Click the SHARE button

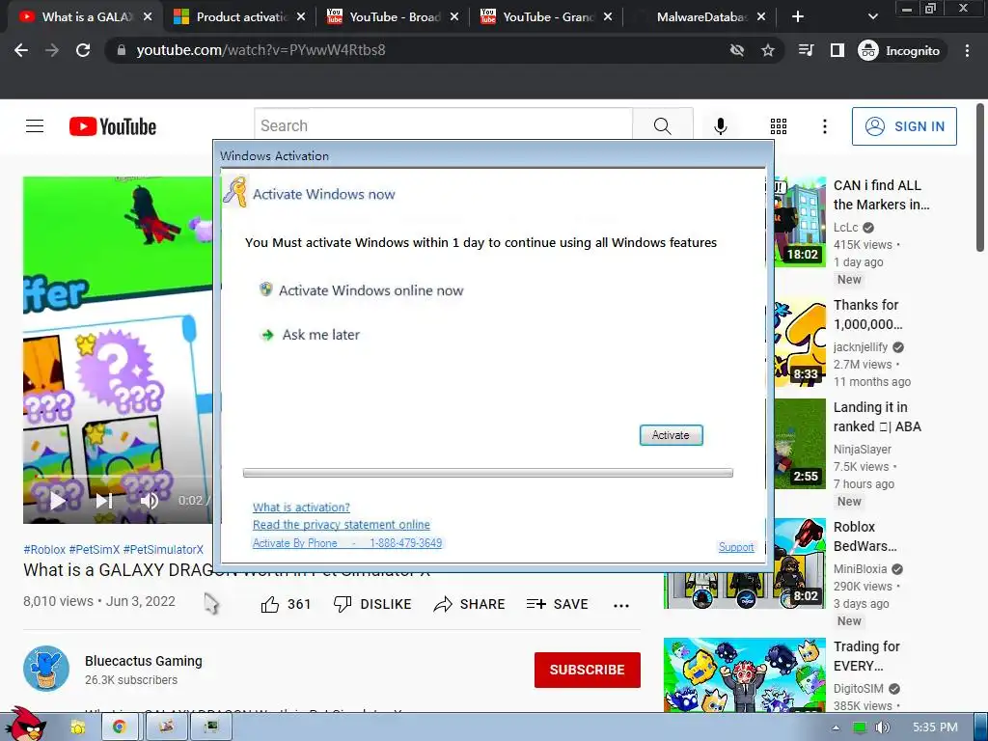[x=470, y=604]
